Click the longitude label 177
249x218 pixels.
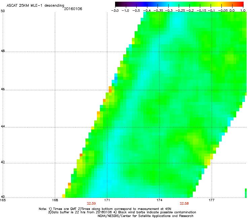point(212,200)
